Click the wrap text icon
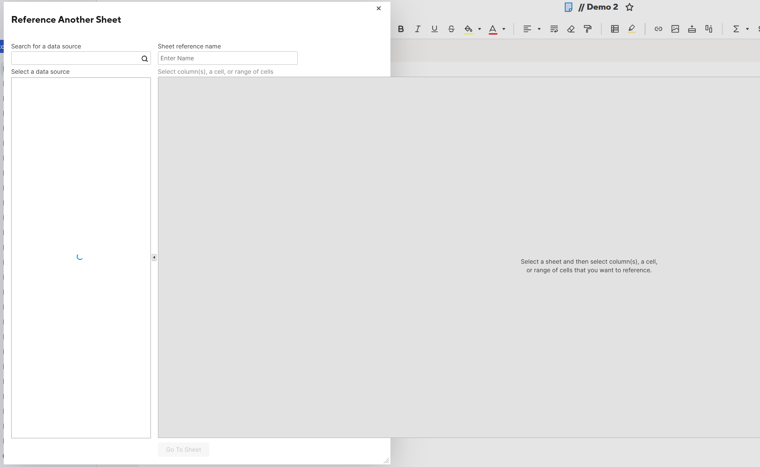 tap(554, 29)
